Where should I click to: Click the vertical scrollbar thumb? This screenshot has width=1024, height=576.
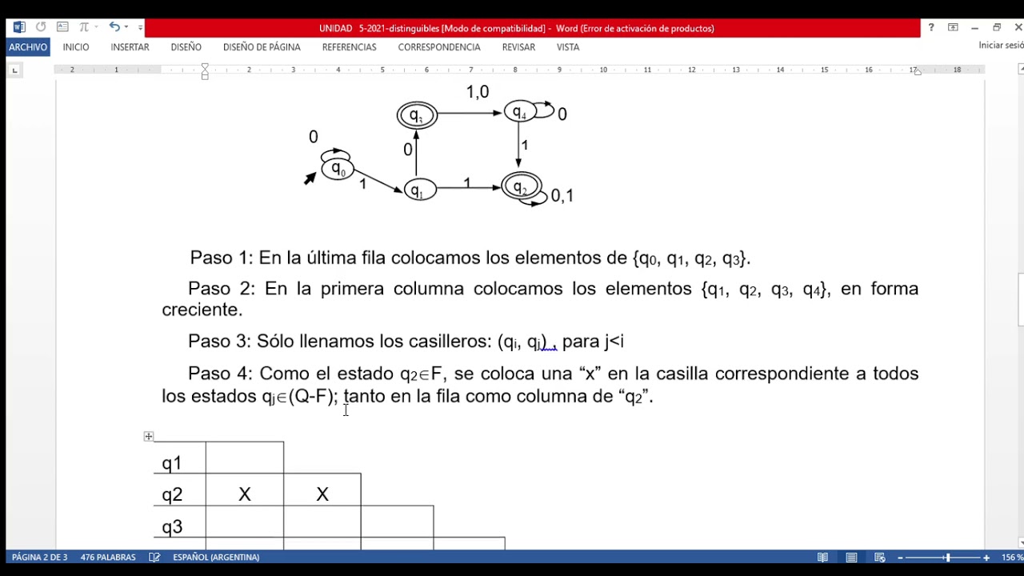coord(1021,300)
